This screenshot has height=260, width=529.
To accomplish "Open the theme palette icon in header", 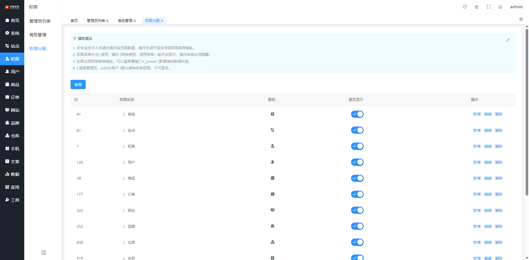I will coord(465,7).
